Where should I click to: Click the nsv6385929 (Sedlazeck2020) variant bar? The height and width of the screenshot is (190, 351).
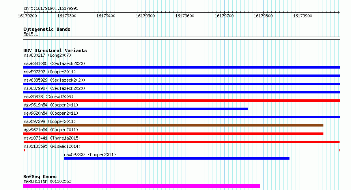181,84
